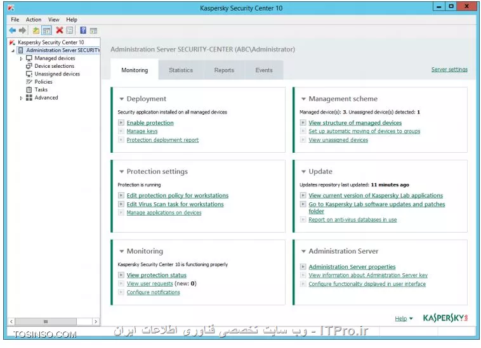Viewport: 481px width, 348px height.
Task: Click the tree pane scroll left arrow
Action: coord(11,321)
